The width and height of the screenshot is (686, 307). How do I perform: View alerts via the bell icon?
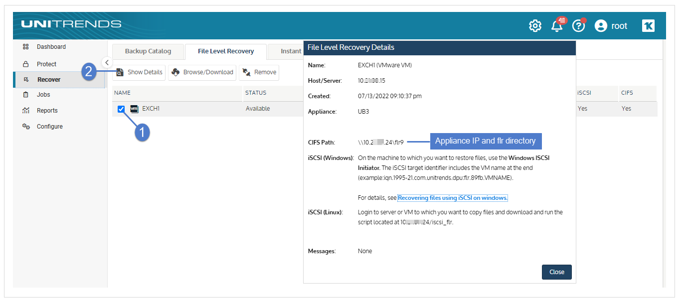point(557,26)
